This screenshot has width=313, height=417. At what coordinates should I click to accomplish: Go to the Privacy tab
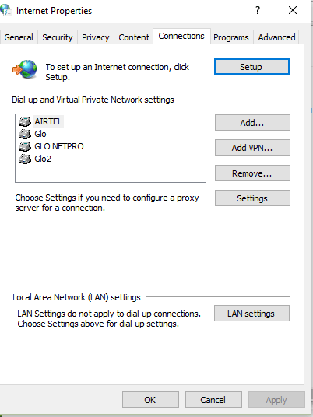tap(95, 37)
